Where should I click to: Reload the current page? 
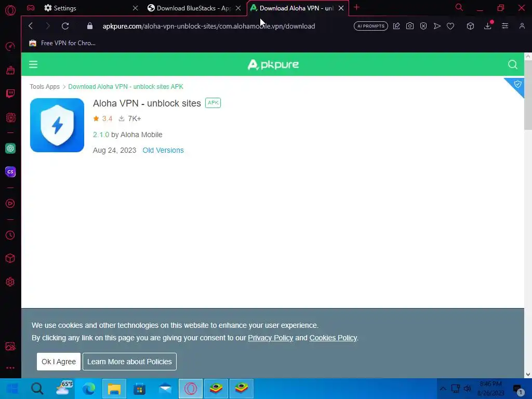point(65,26)
